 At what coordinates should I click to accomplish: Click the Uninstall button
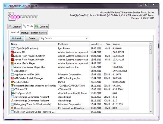pyautogui.click(x=17, y=38)
